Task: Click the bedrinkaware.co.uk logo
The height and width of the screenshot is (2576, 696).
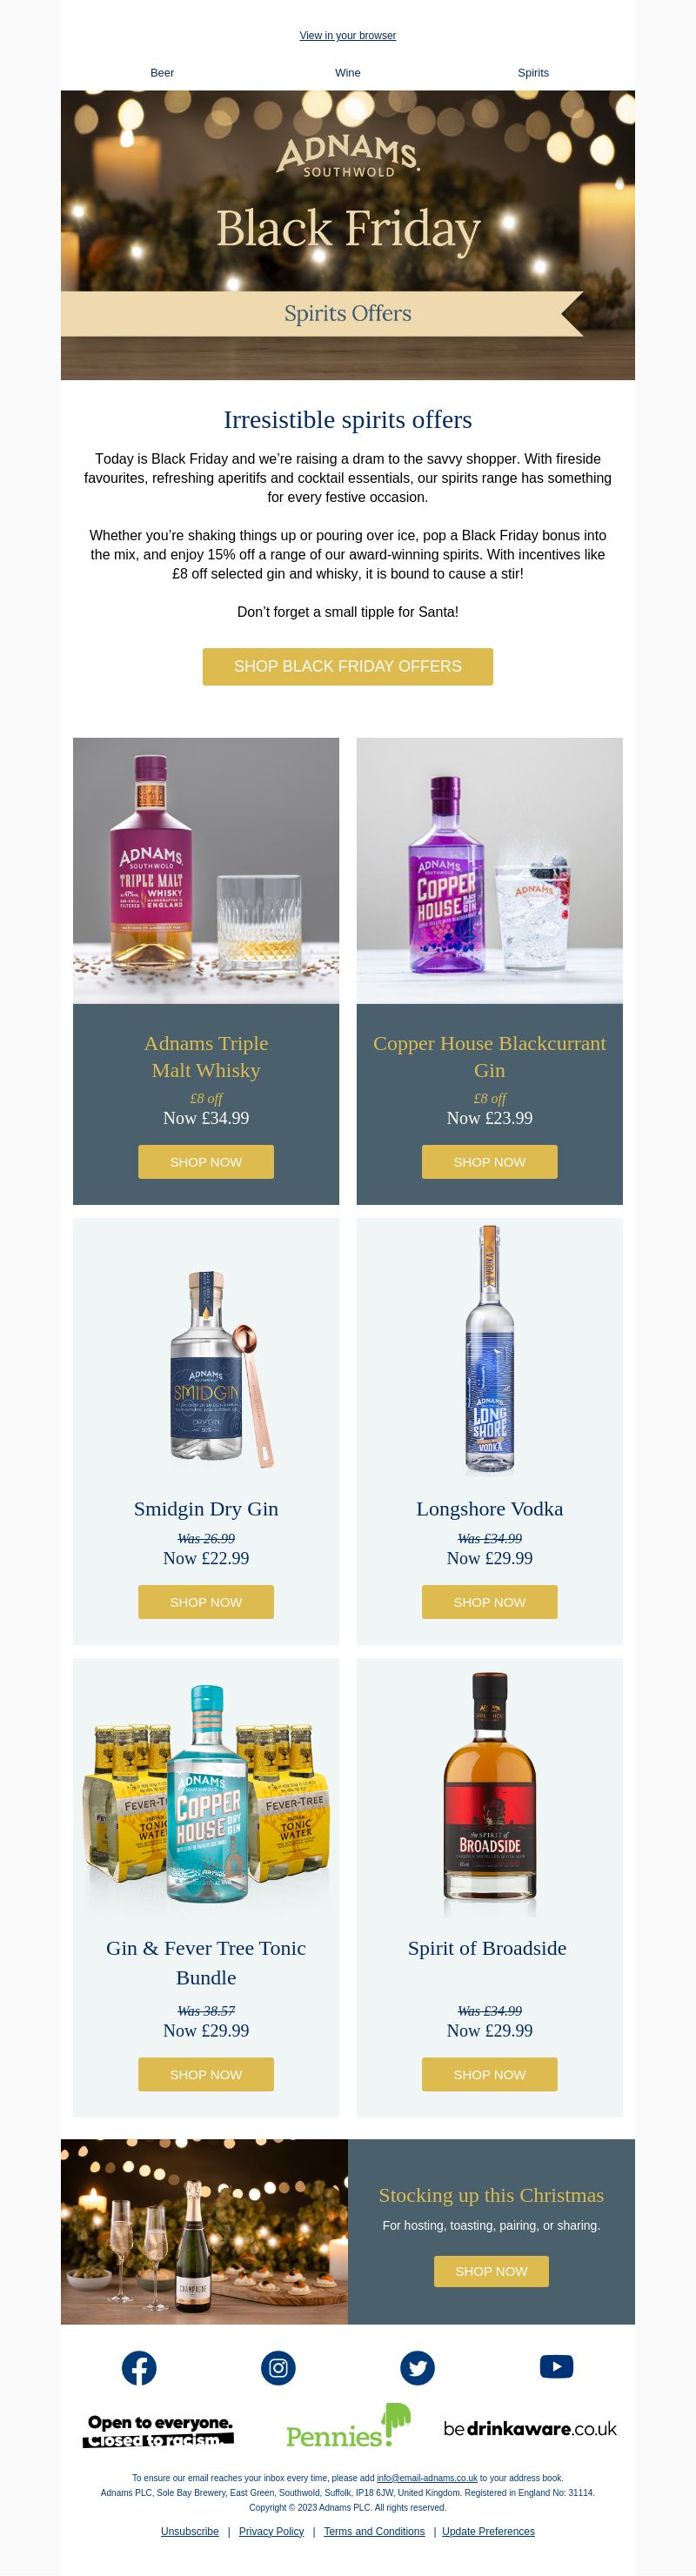Action: (x=530, y=2428)
